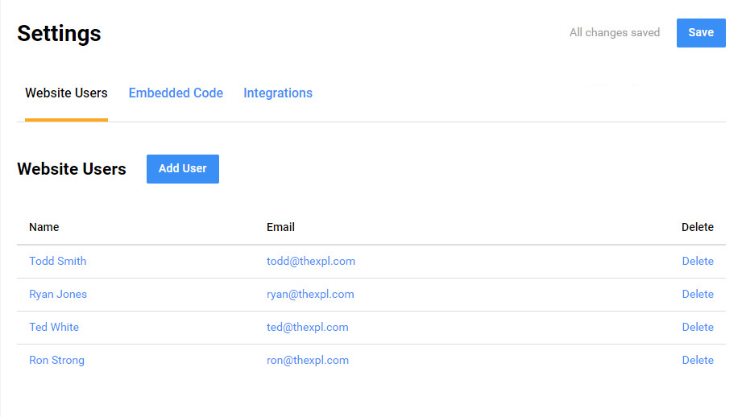This screenshot has width=742, height=417.
Task: Select the Ted White name link
Action: tap(54, 328)
